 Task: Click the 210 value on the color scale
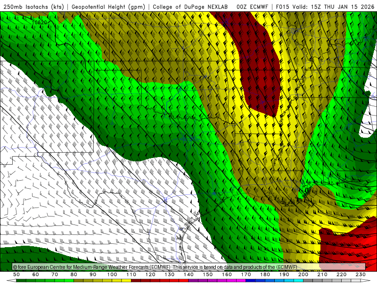click(322, 275)
